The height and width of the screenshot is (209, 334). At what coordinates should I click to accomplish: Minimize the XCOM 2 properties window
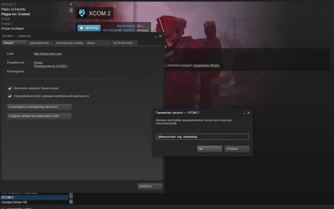click(156, 36)
